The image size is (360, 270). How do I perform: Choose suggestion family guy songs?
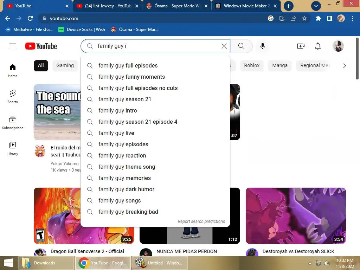point(155,201)
